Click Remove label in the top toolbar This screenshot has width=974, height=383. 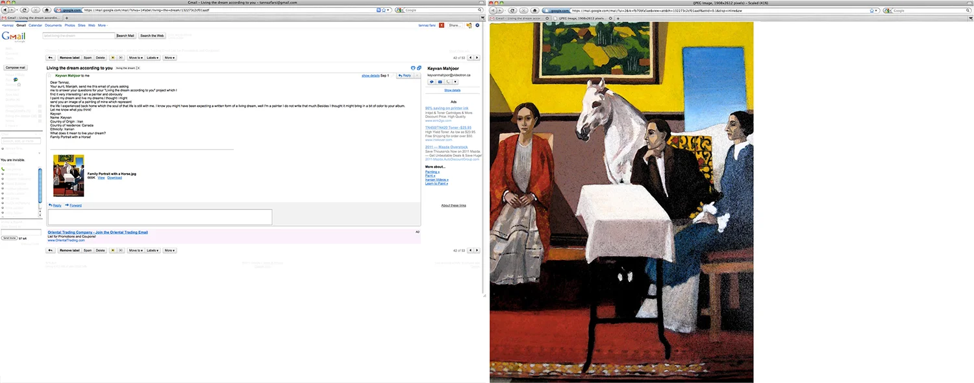coord(69,58)
